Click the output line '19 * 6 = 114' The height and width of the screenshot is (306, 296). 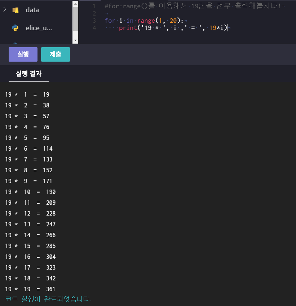tap(29, 149)
